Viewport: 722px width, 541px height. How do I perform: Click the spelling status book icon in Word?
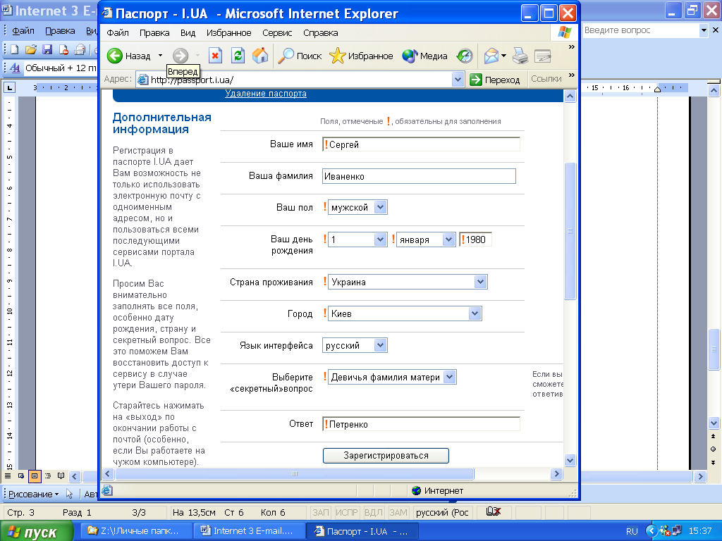coord(493,511)
